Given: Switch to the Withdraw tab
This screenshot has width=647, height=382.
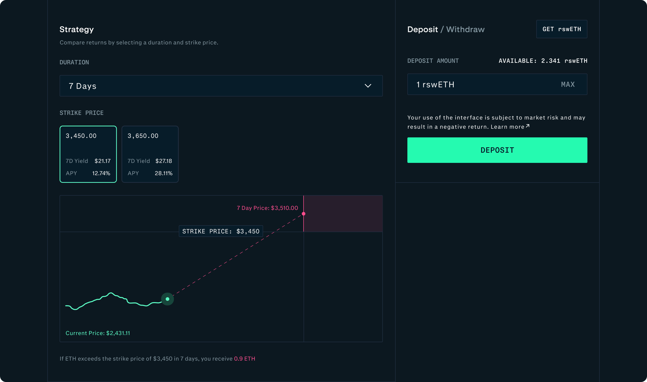Looking at the screenshot, I should tap(465, 29).
